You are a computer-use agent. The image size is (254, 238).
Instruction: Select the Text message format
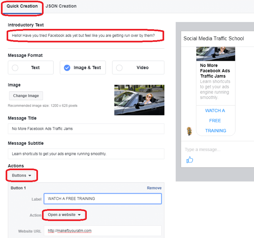click(x=31, y=67)
